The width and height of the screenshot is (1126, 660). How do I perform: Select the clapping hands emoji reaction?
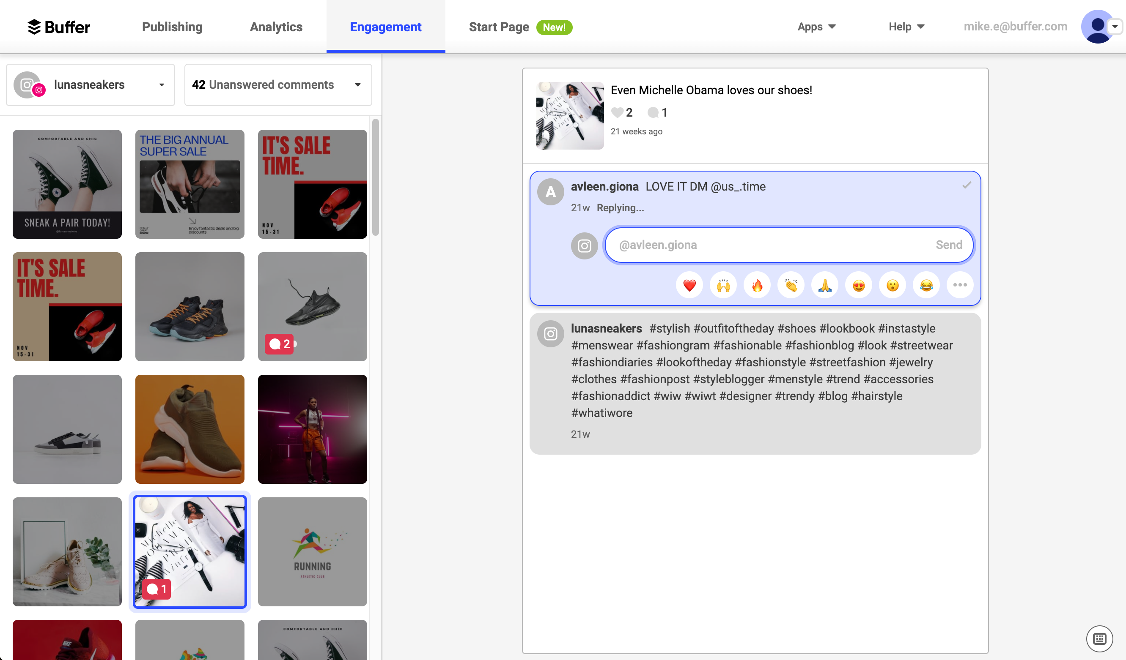click(791, 285)
